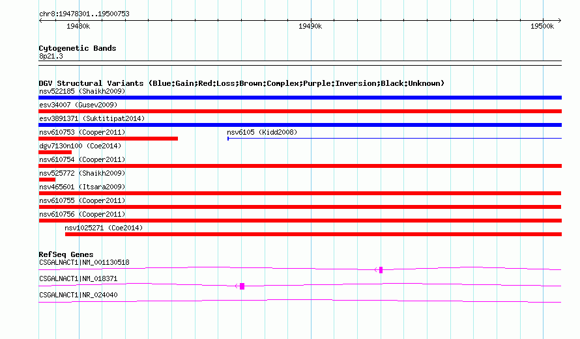Click the esv3891371 (Suktitipat2014) label
The image size is (580, 339).
pyautogui.click(x=92, y=118)
